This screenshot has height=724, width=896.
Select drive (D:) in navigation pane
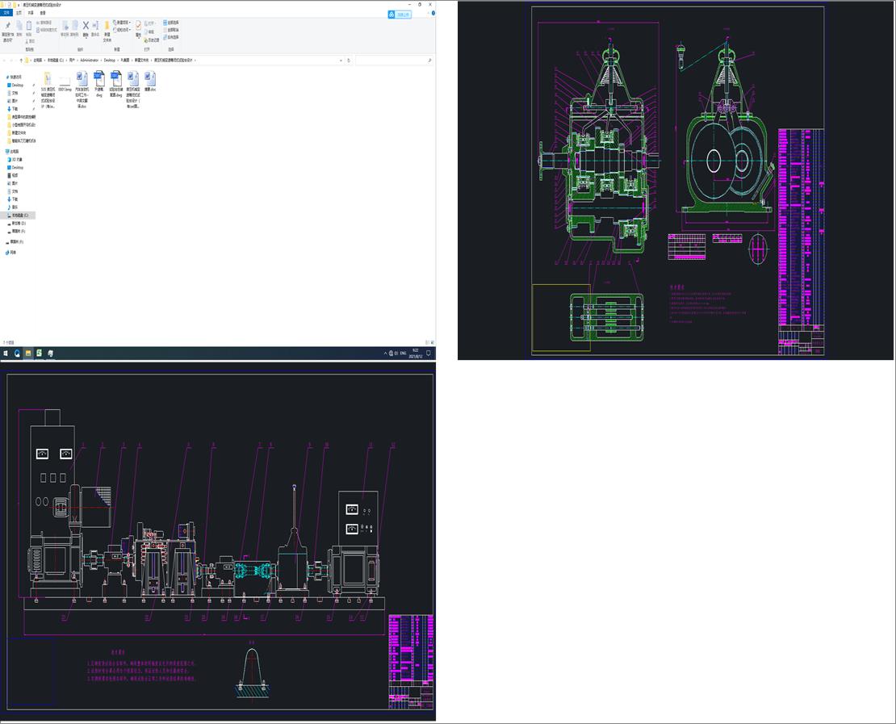19,224
